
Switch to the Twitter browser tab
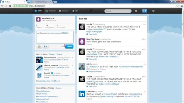pyautogui.click(x=14, y=2)
